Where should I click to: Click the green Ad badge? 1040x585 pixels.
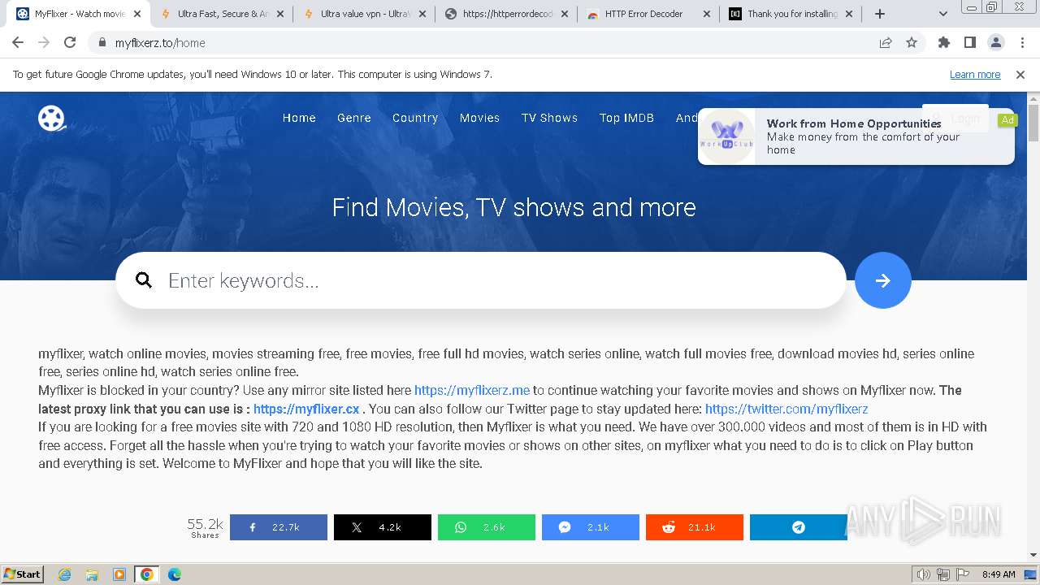pyautogui.click(x=1007, y=120)
